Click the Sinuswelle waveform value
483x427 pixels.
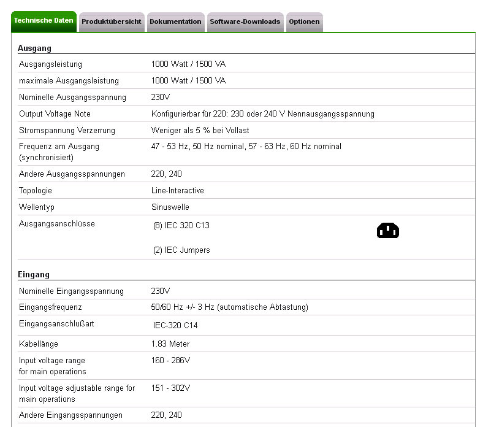[x=170, y=207]
